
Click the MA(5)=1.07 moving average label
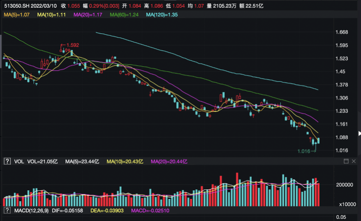pyautogui.click(x=17, y=15)
